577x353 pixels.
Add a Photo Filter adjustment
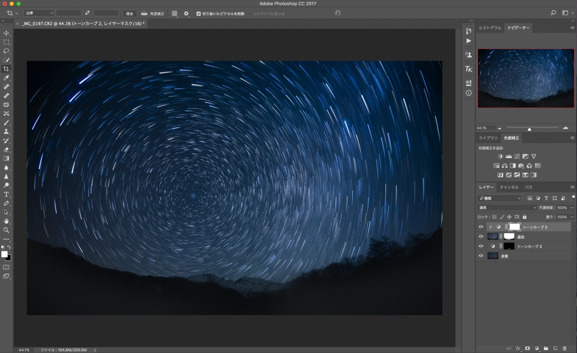(x=521, y=165)
